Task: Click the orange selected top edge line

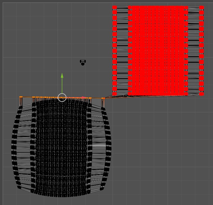Action: tap(62, 97)
